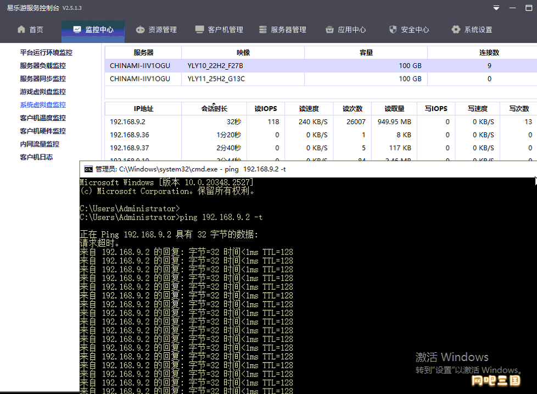Screen dimensions: 537x394
Task: Click the cmd window title bar icon
Action: click(x=88, y=169)
